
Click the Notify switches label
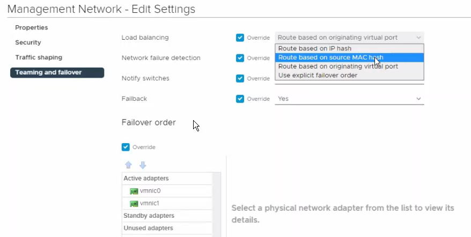pos(145,78)
